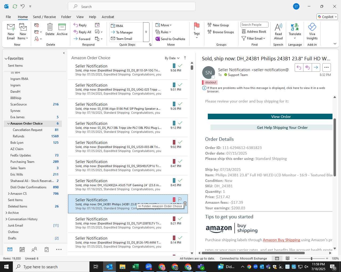Open the Rules dropdown
This screenshot has width=341, height=272.
pyautogui.click(x=163, y=32)
